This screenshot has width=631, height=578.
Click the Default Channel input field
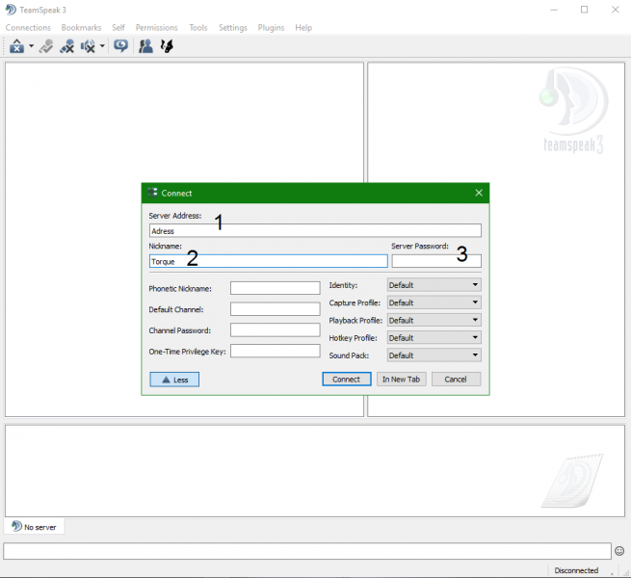pyautogui.click(x=276, y=309)
